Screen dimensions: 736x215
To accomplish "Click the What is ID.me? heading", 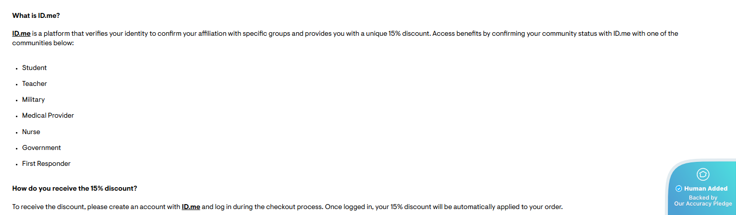I will [36, 16].
